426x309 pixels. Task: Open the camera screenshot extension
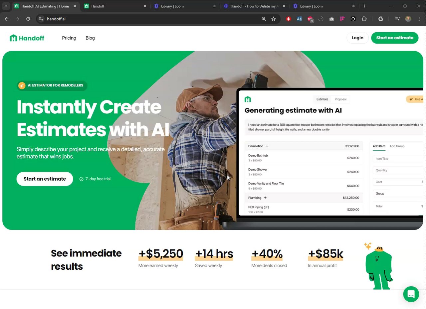pos(331,19)
